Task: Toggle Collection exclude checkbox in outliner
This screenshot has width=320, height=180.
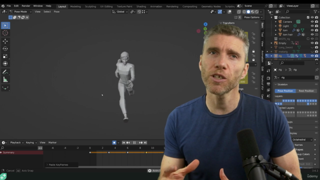Action: click(308, 17)
